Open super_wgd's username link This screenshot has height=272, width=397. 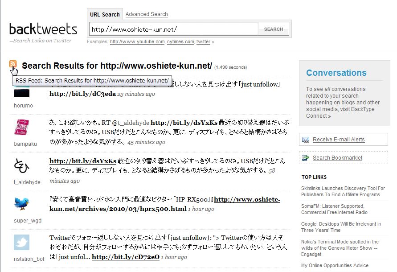28,221
